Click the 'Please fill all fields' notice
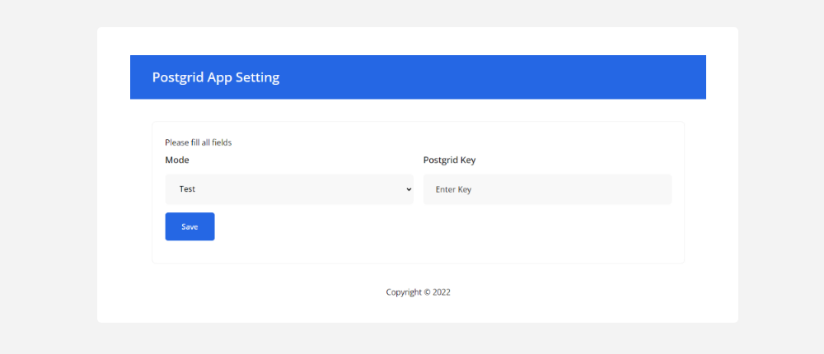Screen dimensions: 824x354 [198, 142]
